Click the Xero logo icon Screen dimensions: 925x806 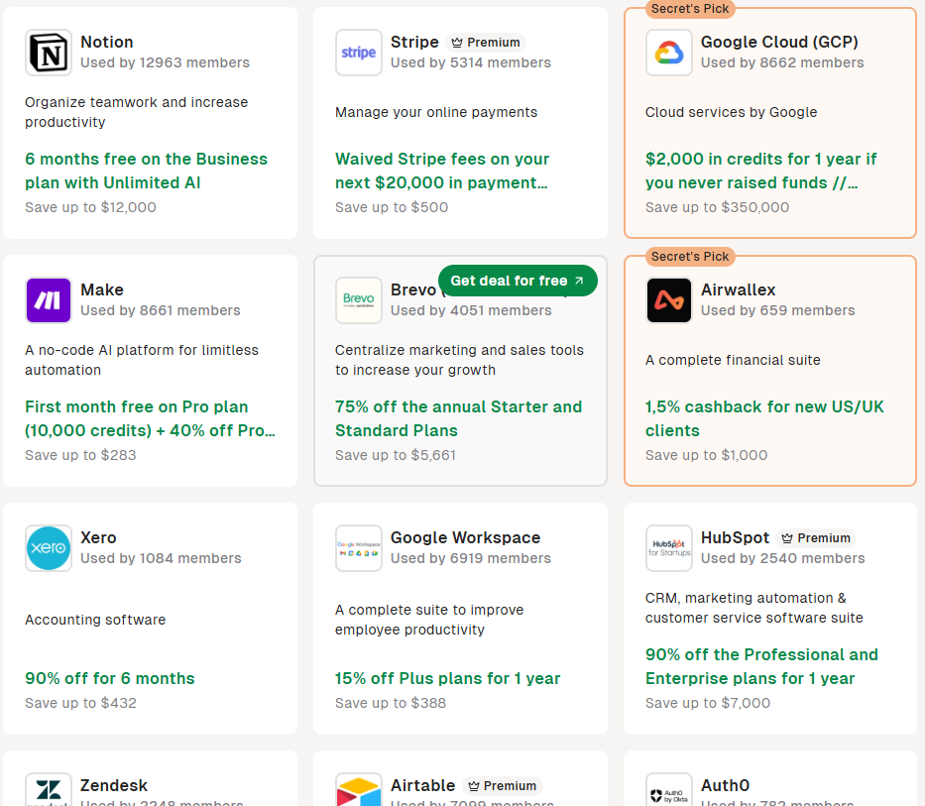pyautogui.click(x=49, y=548)
